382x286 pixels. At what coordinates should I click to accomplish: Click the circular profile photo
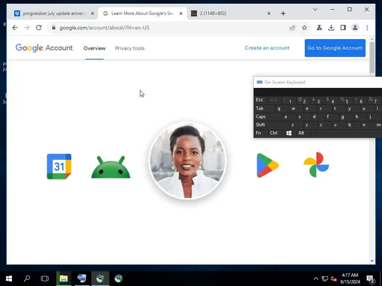coord(188,161)
